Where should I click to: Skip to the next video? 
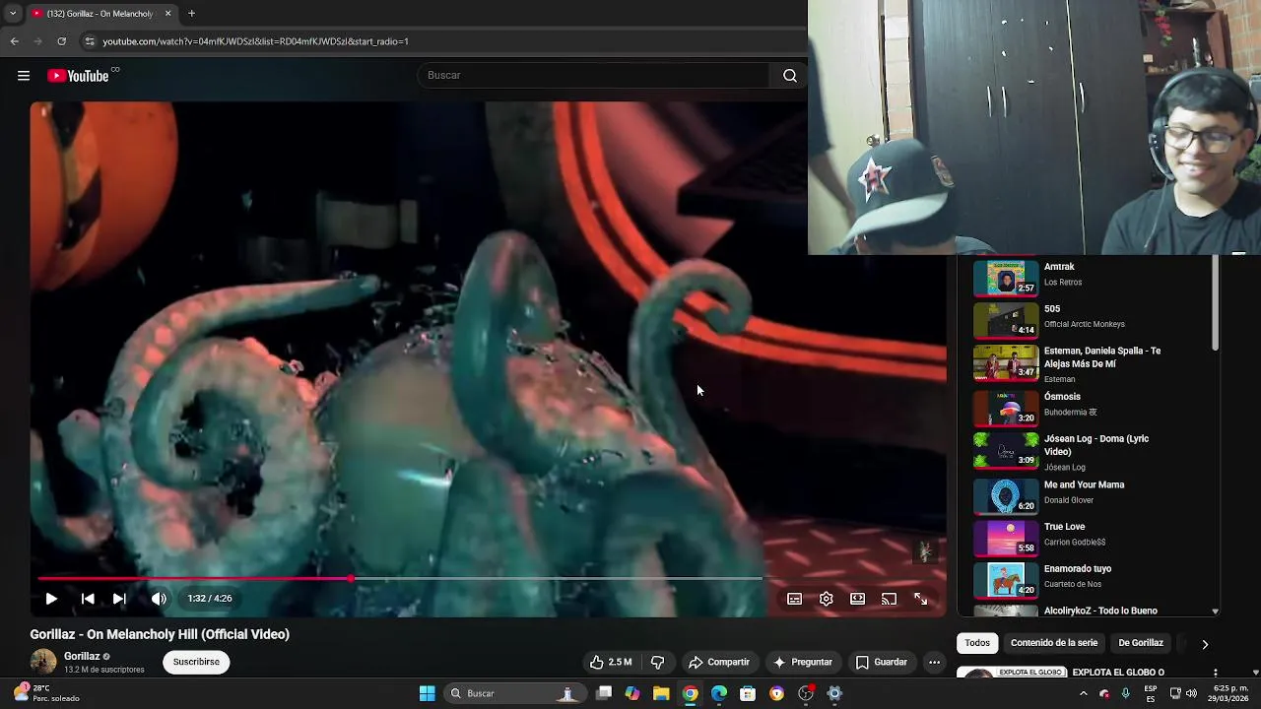point(119,599)
